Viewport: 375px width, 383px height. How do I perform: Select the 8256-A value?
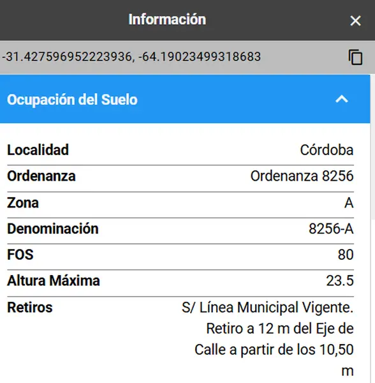click(331, 229)
